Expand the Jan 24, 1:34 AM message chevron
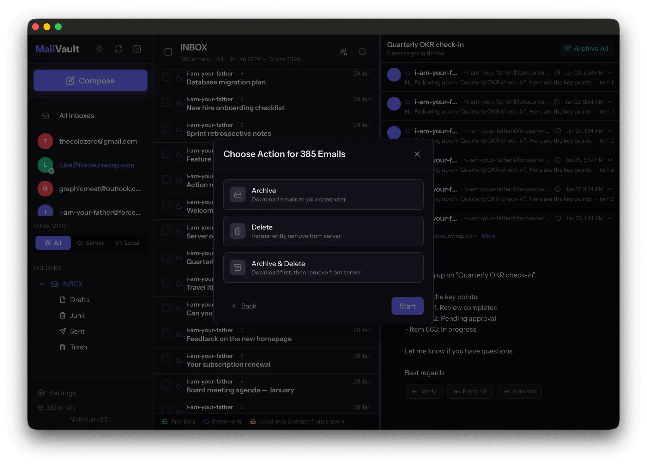This screenshot has height=466, width=647. pos(610,131)
